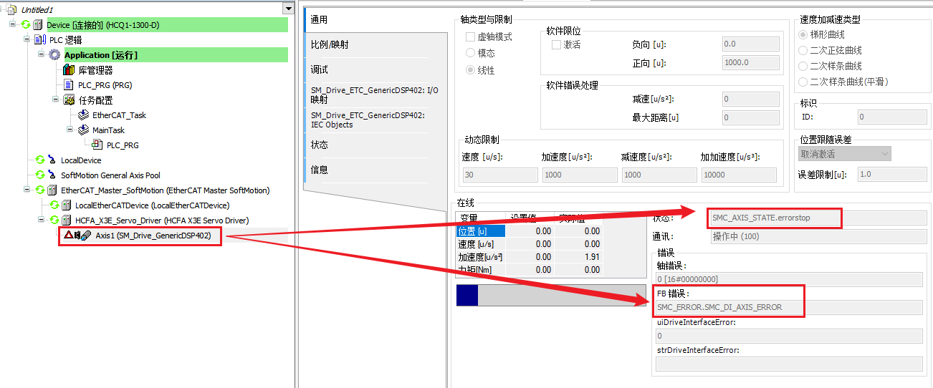Screen dimensions: 933x388
Task: Open the Untitled1 project dropdown arrow
Action: 288,9
